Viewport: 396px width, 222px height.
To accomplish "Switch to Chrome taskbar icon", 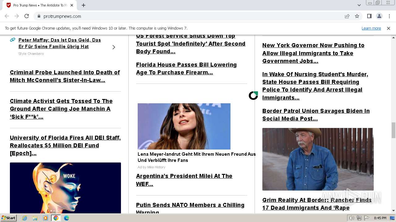I will tap(56, 218).
